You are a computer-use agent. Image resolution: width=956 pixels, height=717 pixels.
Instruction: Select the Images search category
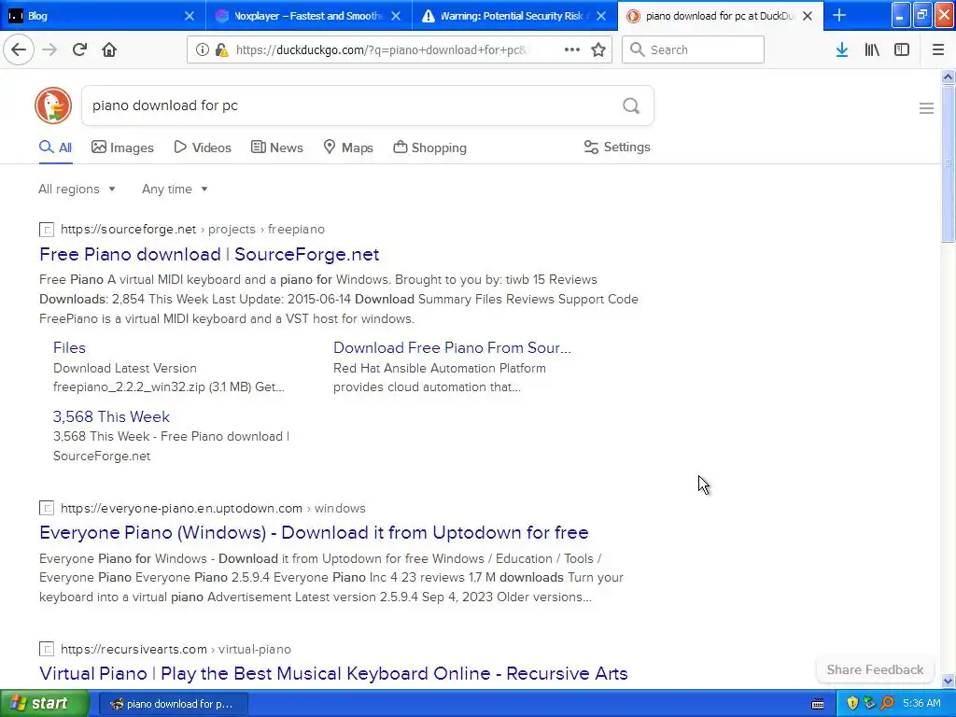click(x=122, y=148)
